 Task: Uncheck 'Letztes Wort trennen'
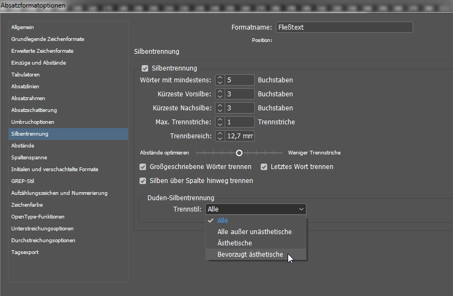[x=264, y=167]
